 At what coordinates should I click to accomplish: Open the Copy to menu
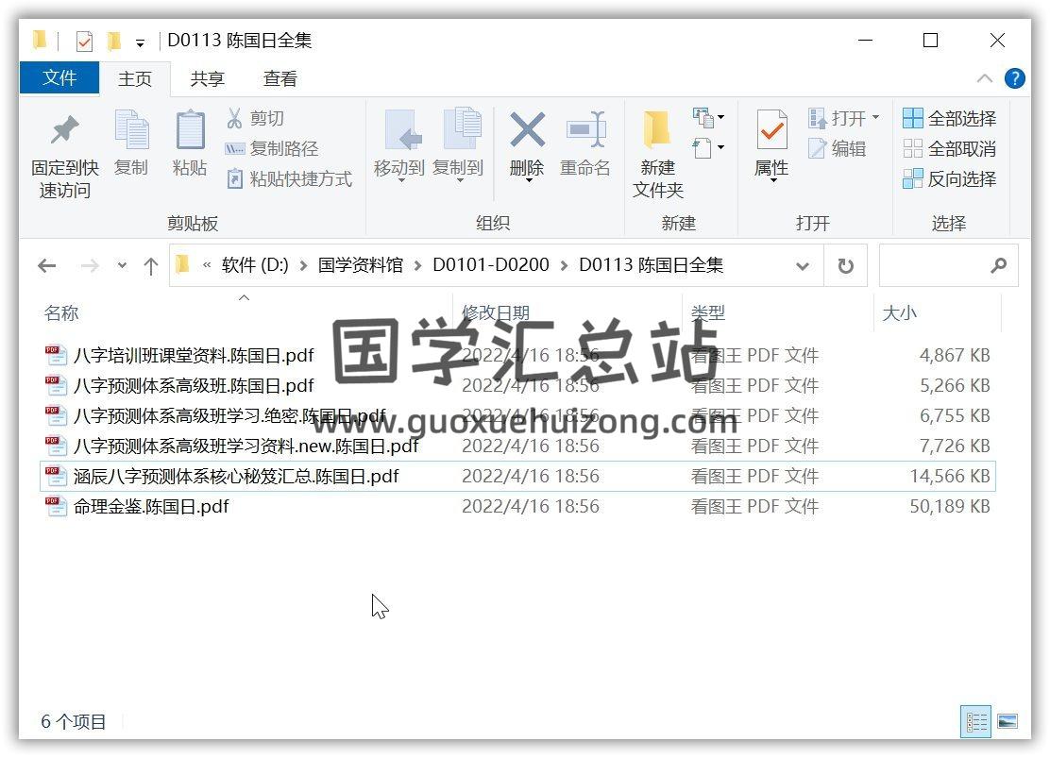[x=458, y=144]
